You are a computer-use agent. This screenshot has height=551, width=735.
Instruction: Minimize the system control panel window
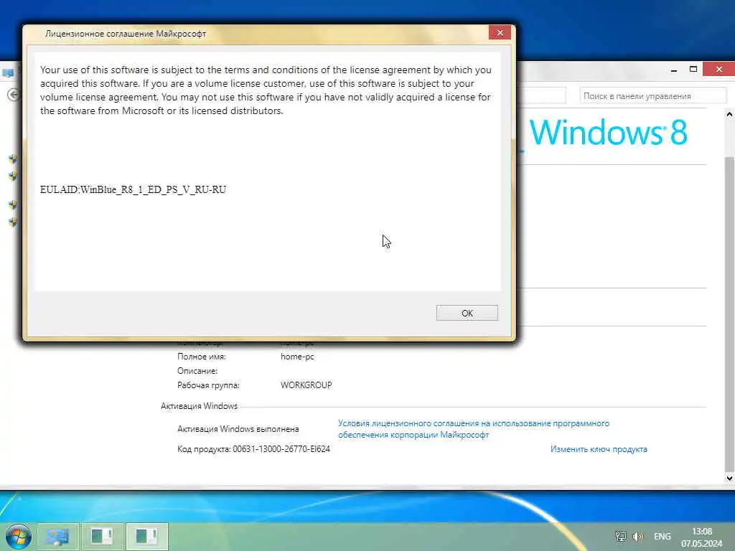pos(673,70)
